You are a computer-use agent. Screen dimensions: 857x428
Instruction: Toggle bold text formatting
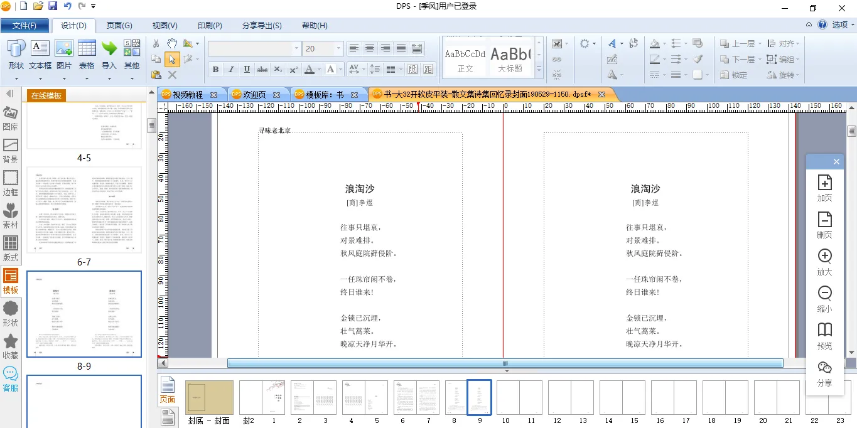click(x=216, y=70)
